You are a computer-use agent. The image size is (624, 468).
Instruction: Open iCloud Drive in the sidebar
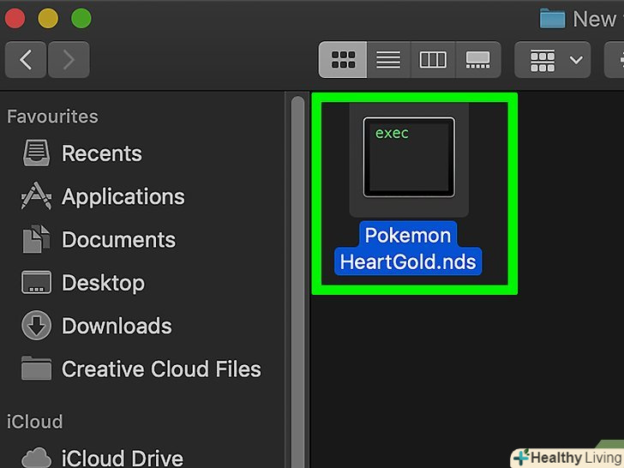[x=123, y=458]
